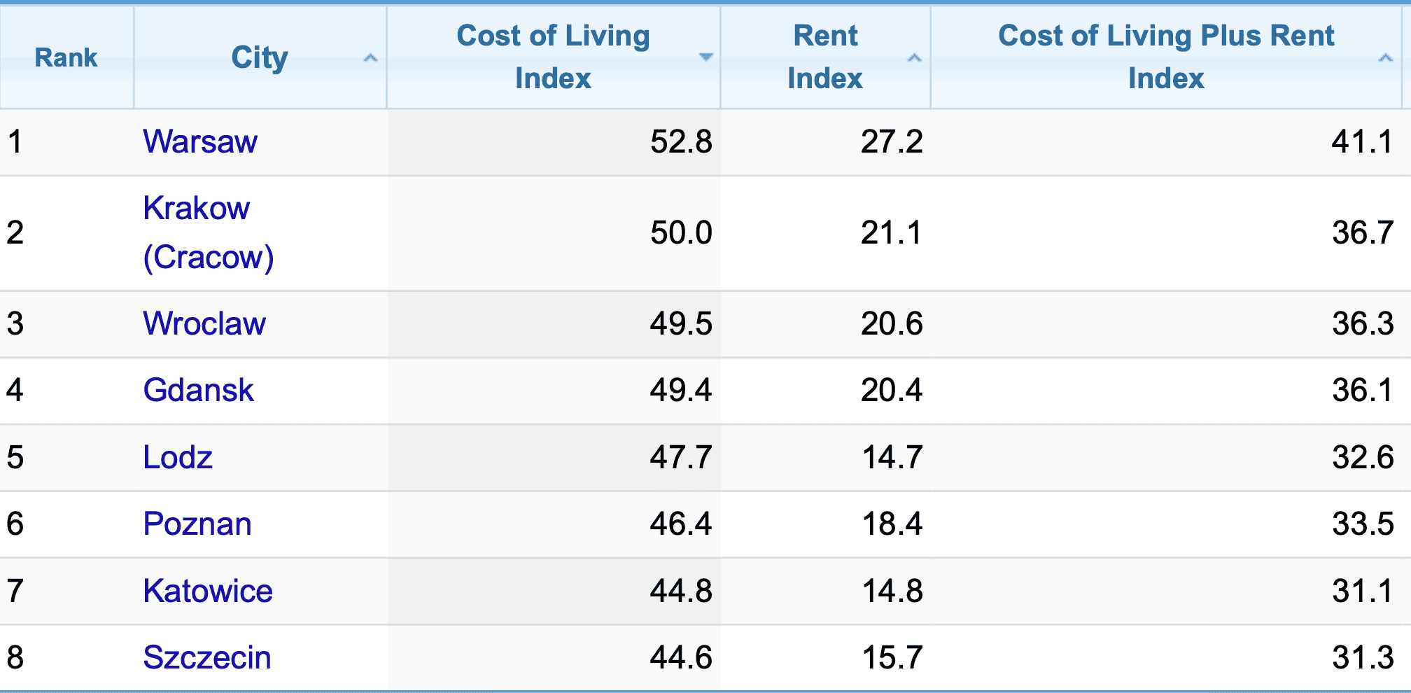Image resolution: width=1411 pixels, height=693 pixels.
Task: Sort the table by the Rank column header
Action: point(66,57)
